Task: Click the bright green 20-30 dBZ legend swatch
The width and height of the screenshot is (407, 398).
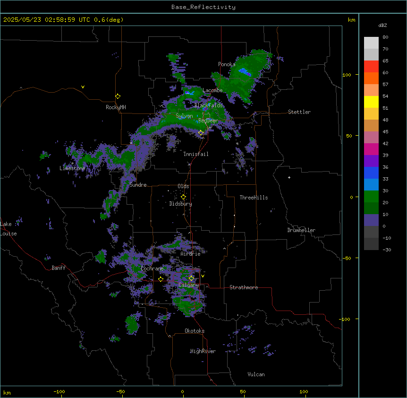Action: [x=371, y=197]
